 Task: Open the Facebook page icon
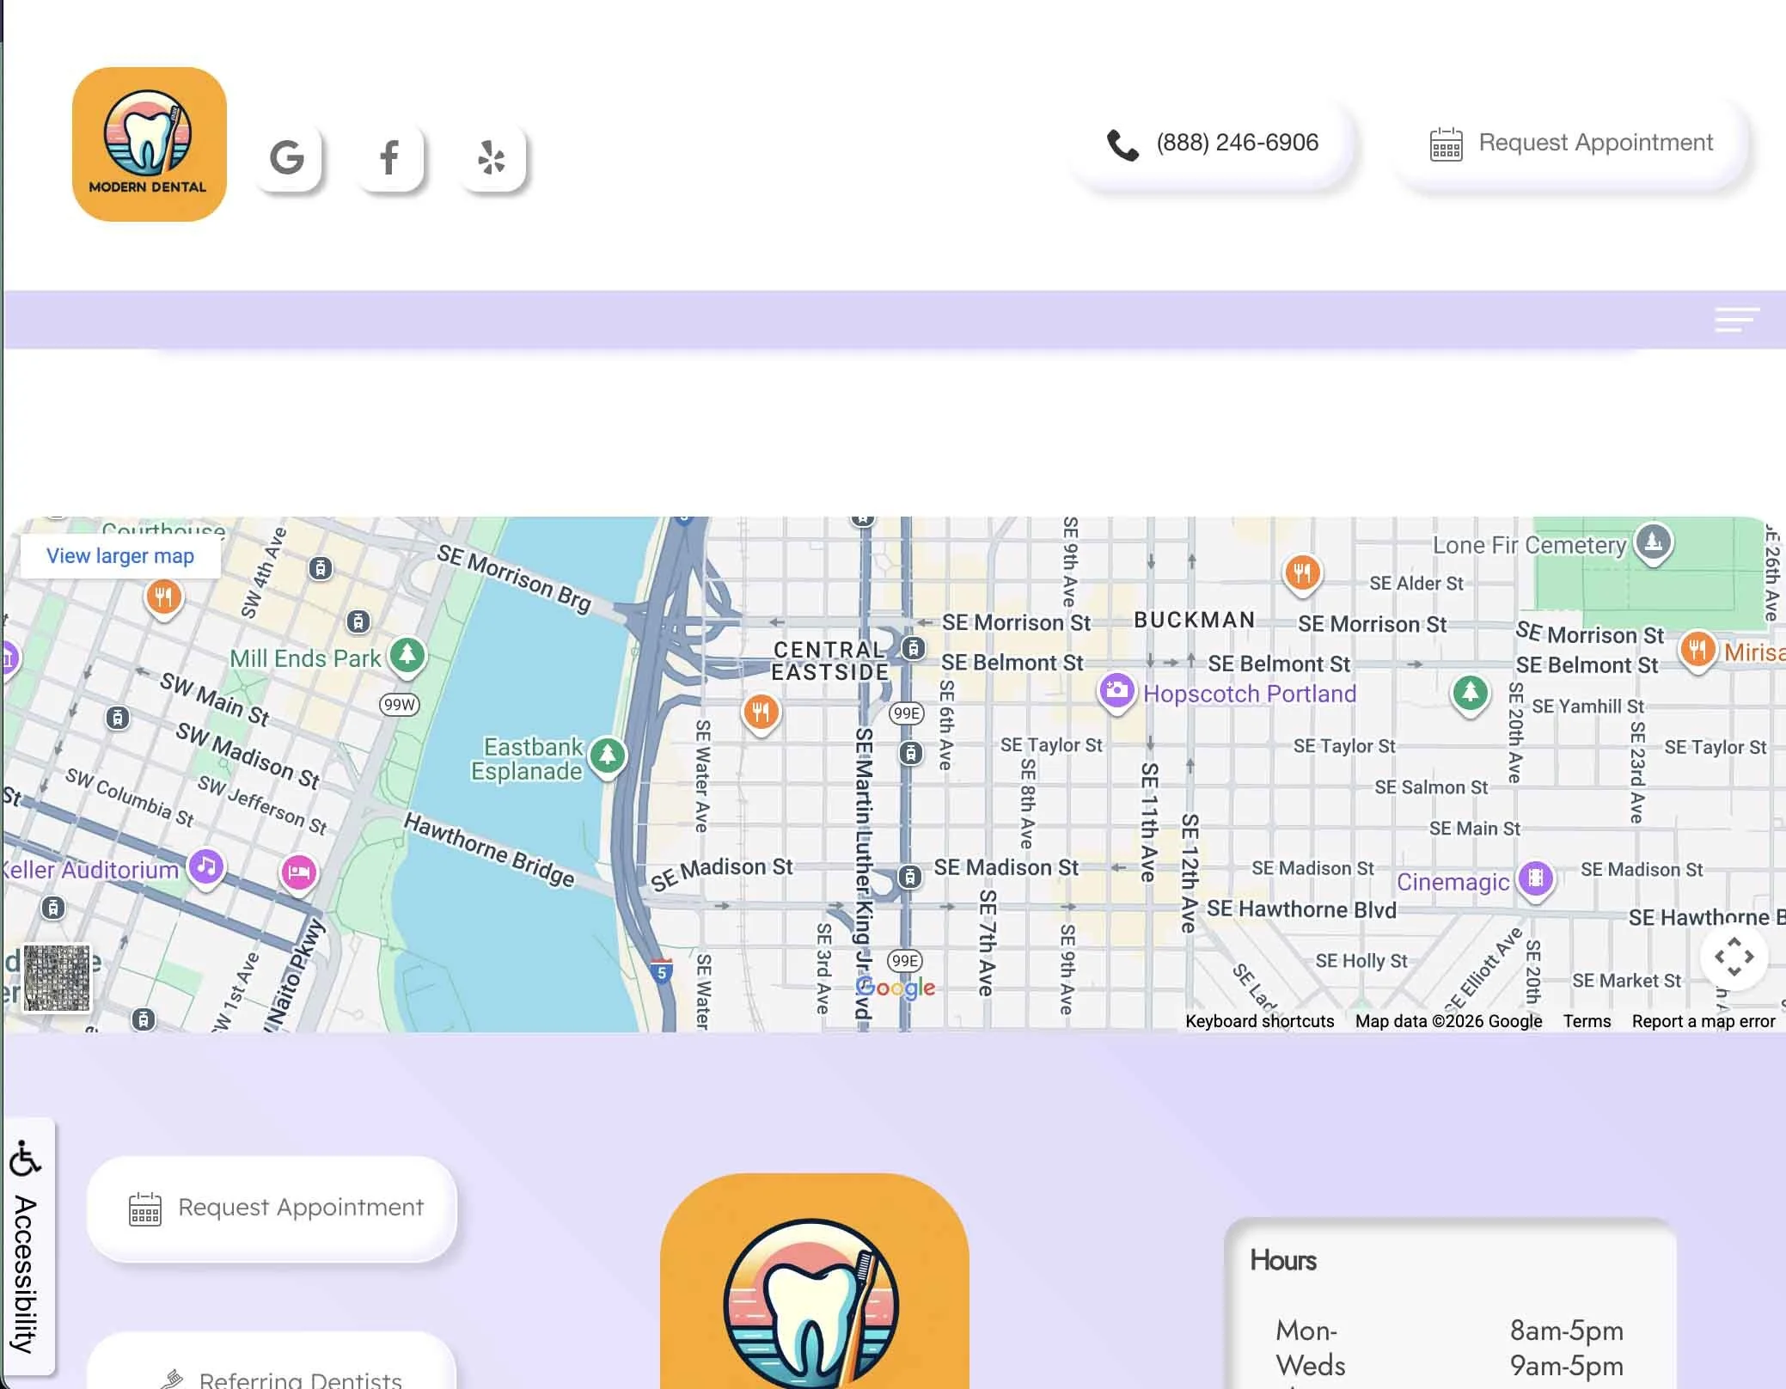point(390,158)
